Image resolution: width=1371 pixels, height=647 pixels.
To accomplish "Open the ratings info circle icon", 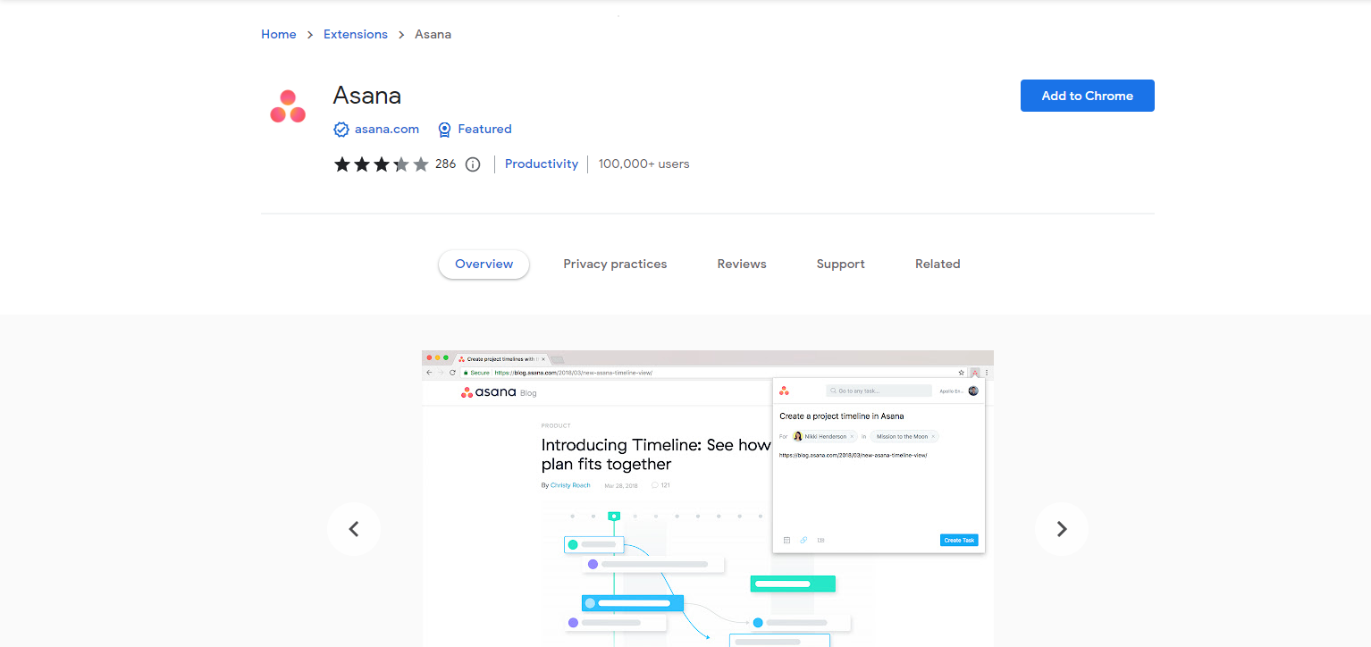I will pyautogui.click(x=473, y=164).
